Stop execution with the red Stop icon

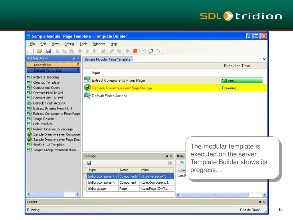(x=135, y=51)
